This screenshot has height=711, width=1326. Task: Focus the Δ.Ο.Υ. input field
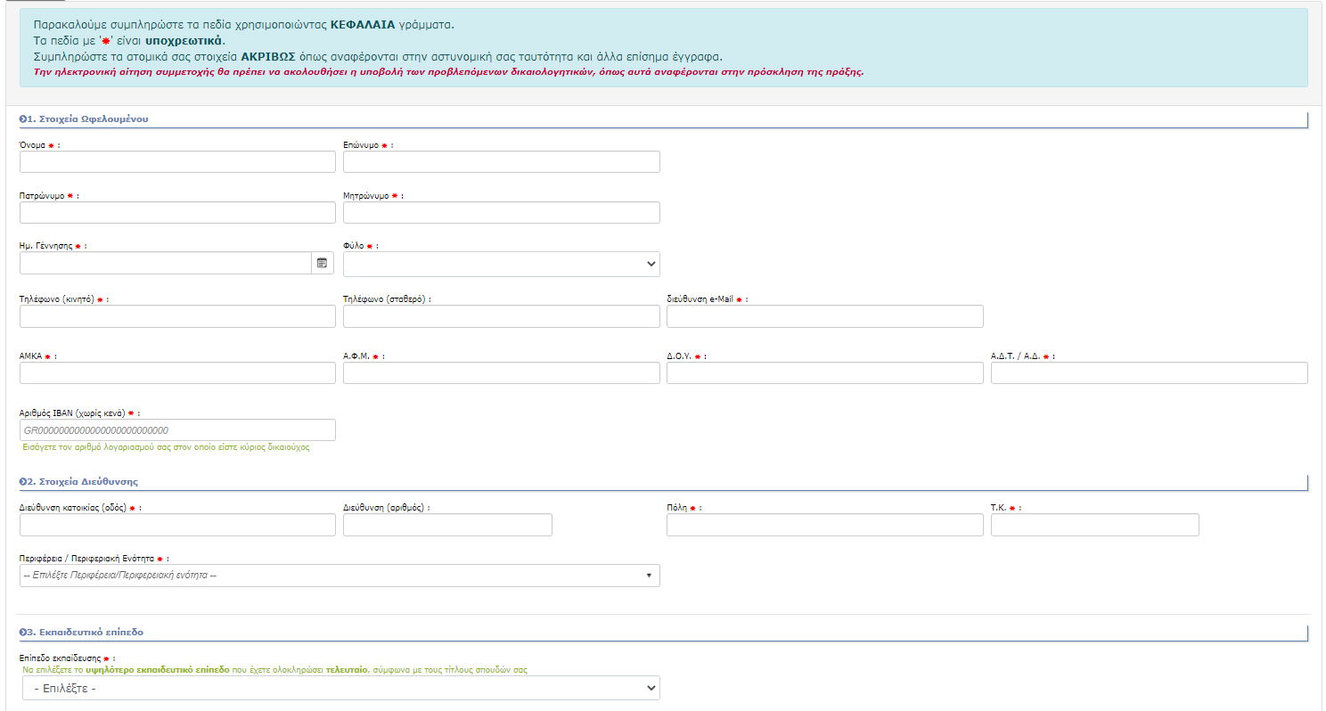(824, 373)
